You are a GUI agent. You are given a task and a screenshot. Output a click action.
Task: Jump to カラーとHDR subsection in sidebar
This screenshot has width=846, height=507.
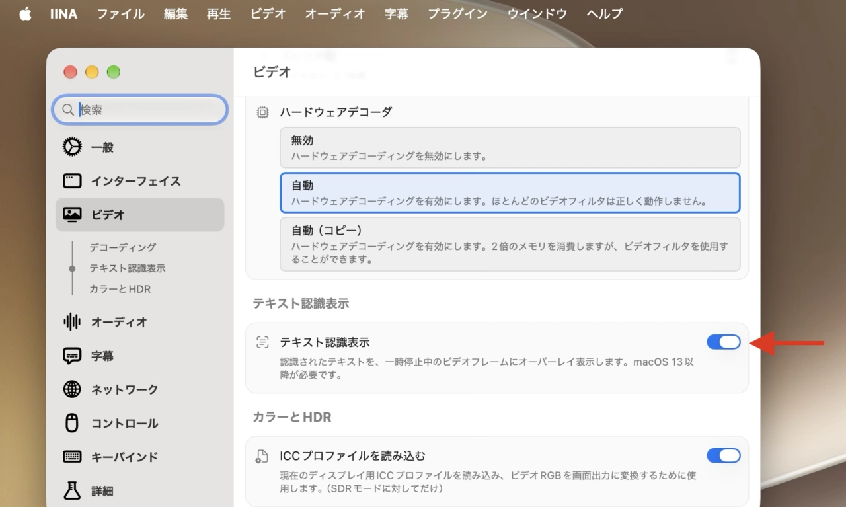click(x=120, y=290)
